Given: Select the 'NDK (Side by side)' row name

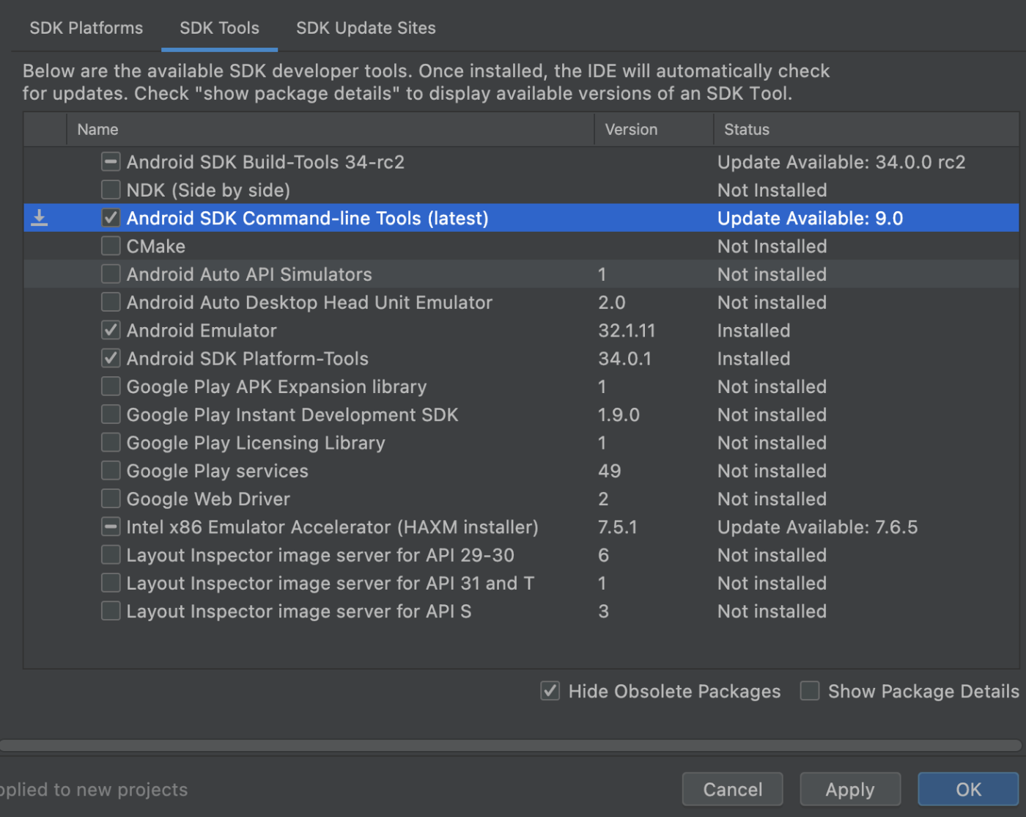Looking at the screenshot, I should (x=208, y=190).
